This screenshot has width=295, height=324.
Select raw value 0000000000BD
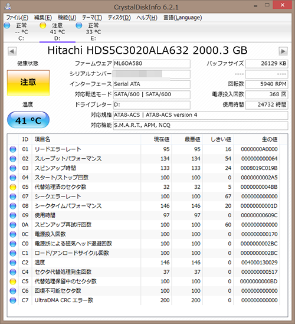259,282
